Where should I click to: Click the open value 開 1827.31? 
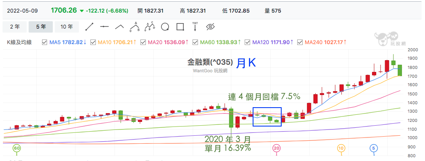tap(150, 11)
